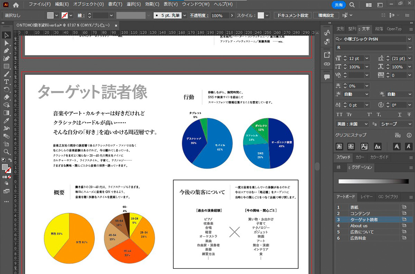Open the 英語：米国 language dropdown

pyautogui.click(x=352, y=124)
